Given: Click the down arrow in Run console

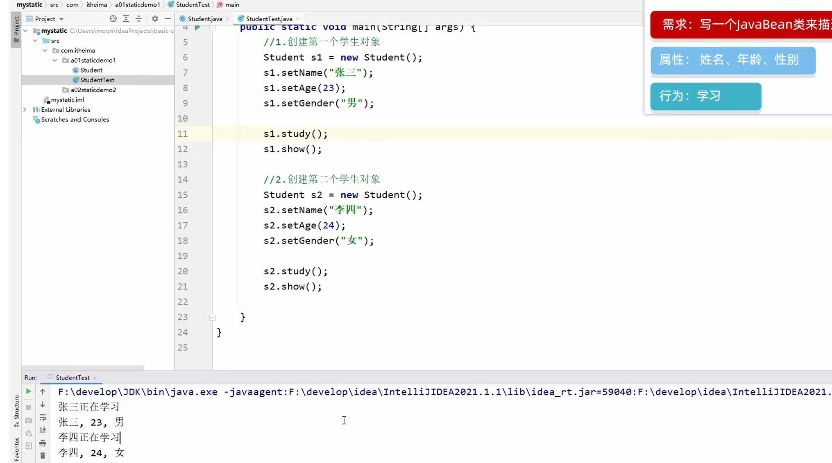Looking at the screenshot, I should tap(43, 405).
